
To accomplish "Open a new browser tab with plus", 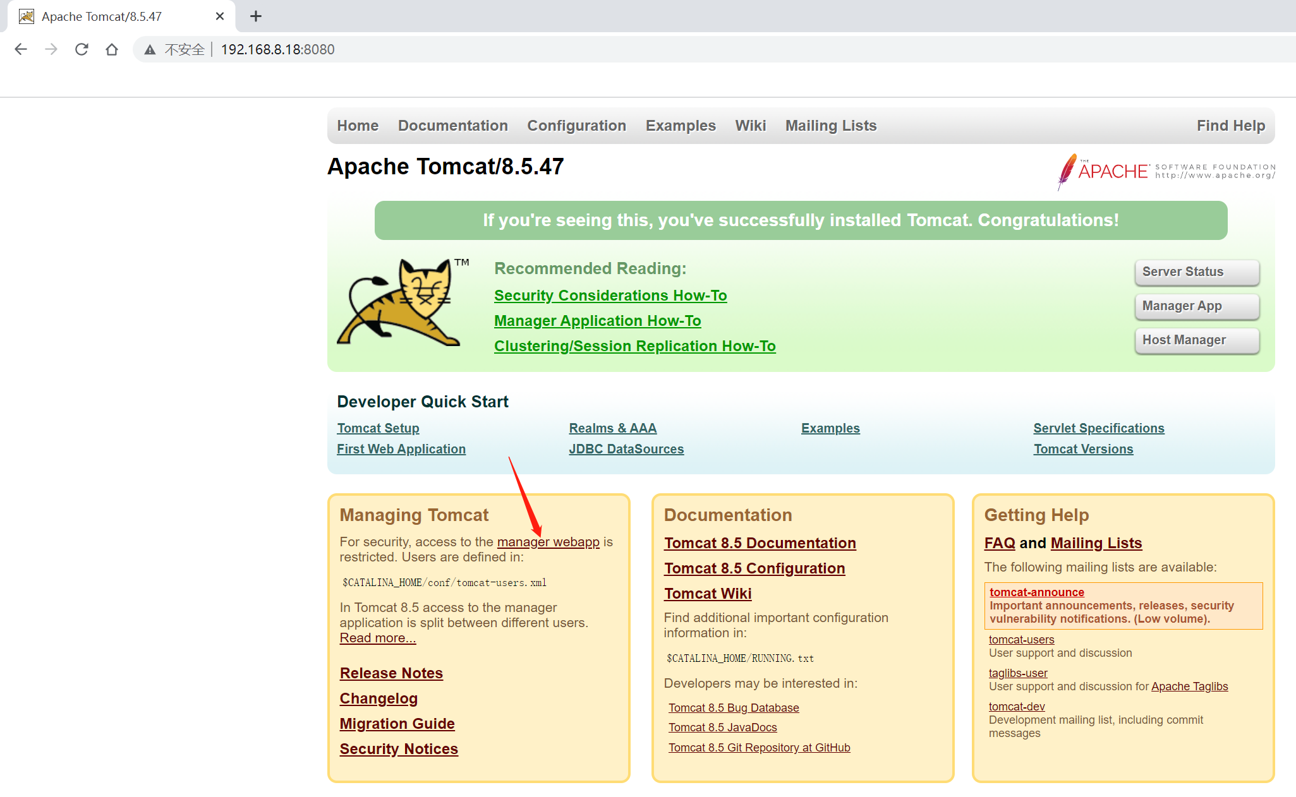I will (256, 16).
